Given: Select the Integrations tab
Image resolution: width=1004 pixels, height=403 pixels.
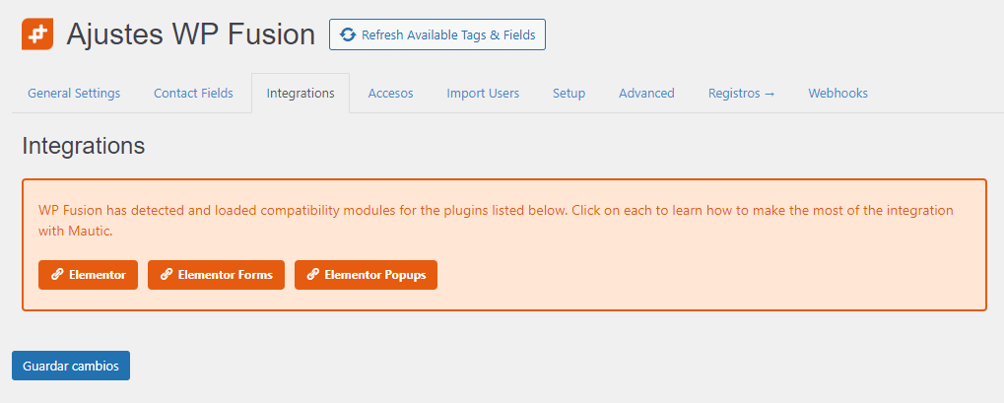Looking at the screenshot, I should pyautogui.click(x=301, y=94).
